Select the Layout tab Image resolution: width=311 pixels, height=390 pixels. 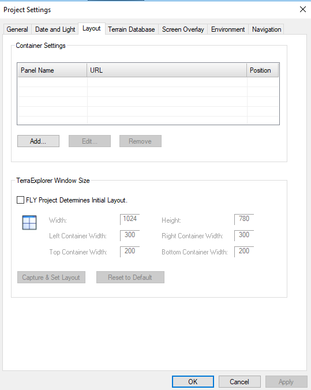pyautogui.click(x=92, y=29)
